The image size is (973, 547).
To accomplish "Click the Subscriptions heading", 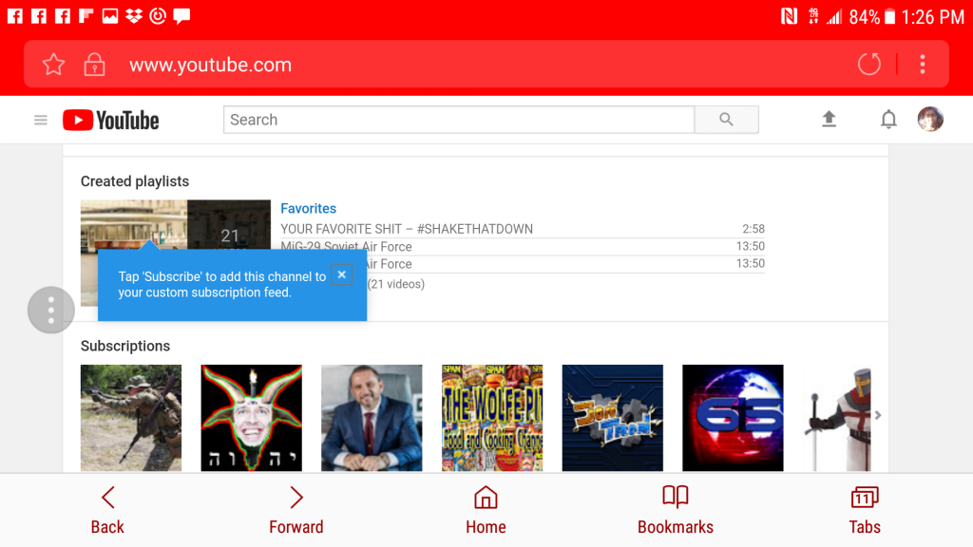I will (125, 346).
